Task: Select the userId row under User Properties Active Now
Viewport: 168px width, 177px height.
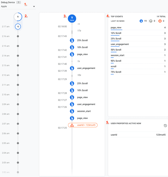Action: tap(138, 135)
